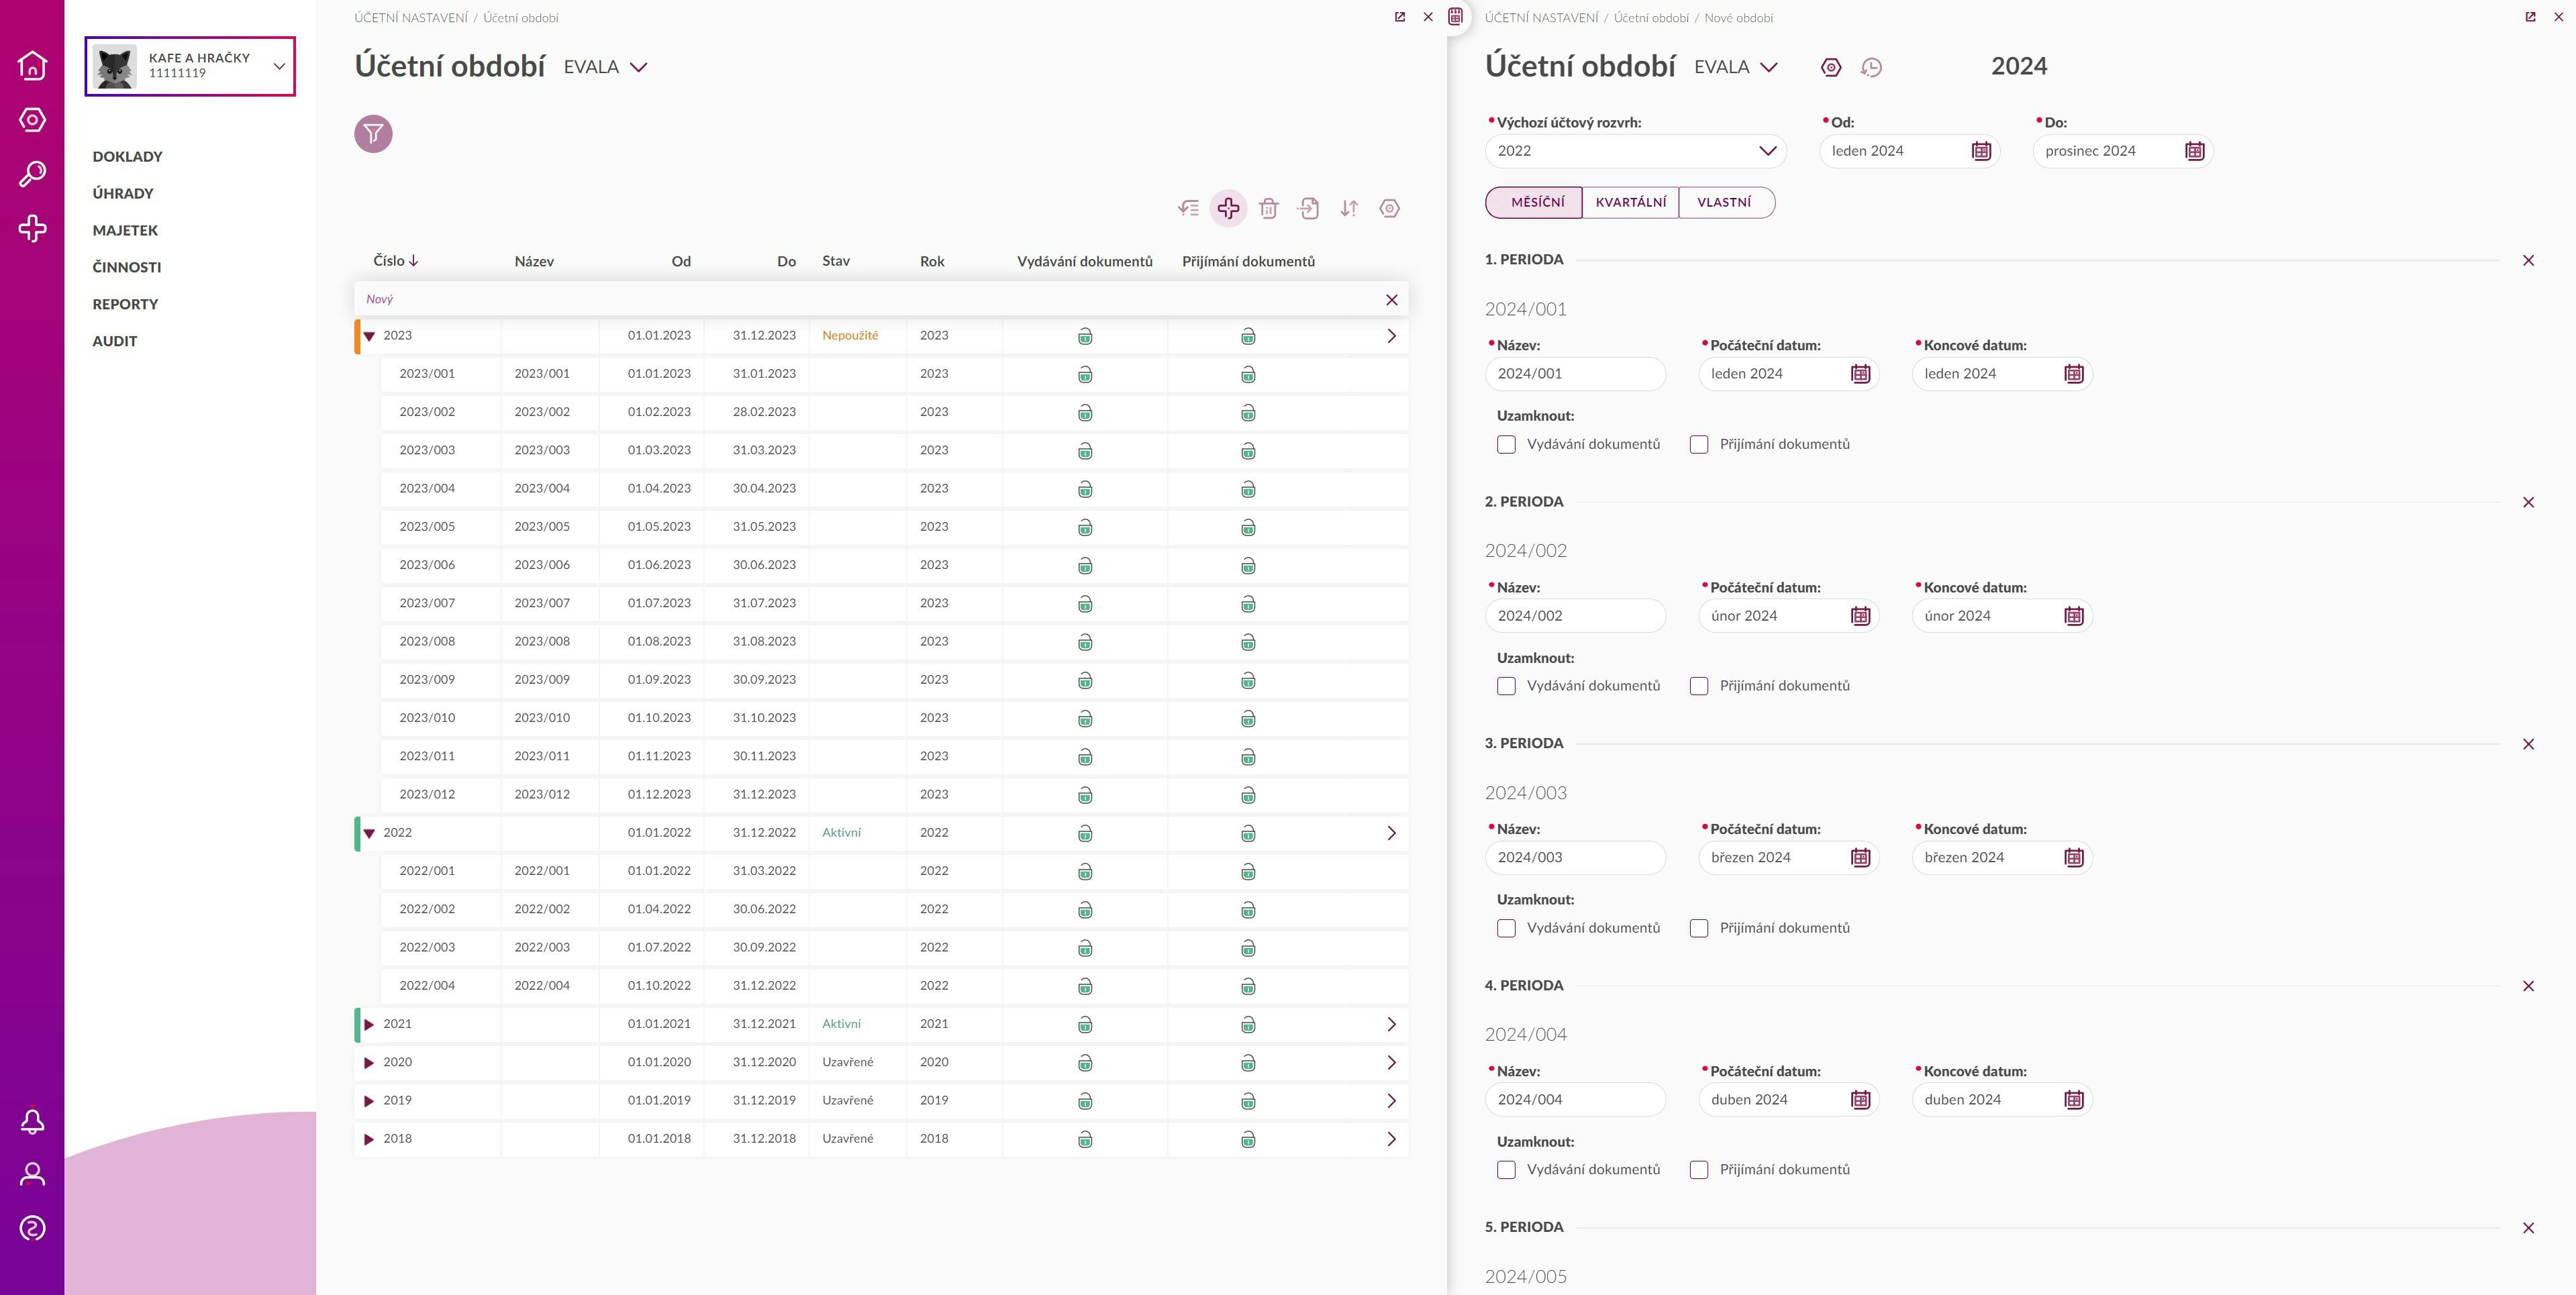The height and width of the screenshot is (1295, 2576).
Task: Open the EVALA dropdown in the right panel
Action: pos(1736,67)
